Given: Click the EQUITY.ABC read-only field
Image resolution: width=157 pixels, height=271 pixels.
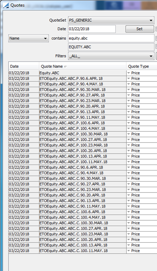Looking at the screenshot, I should click(x=111, y=47).
